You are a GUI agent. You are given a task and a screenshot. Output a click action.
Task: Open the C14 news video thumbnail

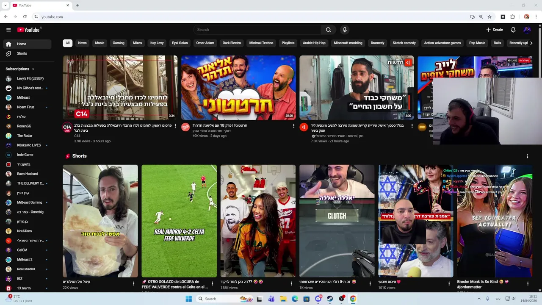120,87
